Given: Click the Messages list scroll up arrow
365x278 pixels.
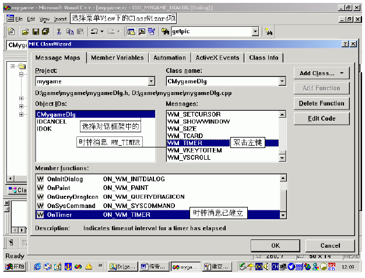Looking at the screenshot, I should 282,114.
